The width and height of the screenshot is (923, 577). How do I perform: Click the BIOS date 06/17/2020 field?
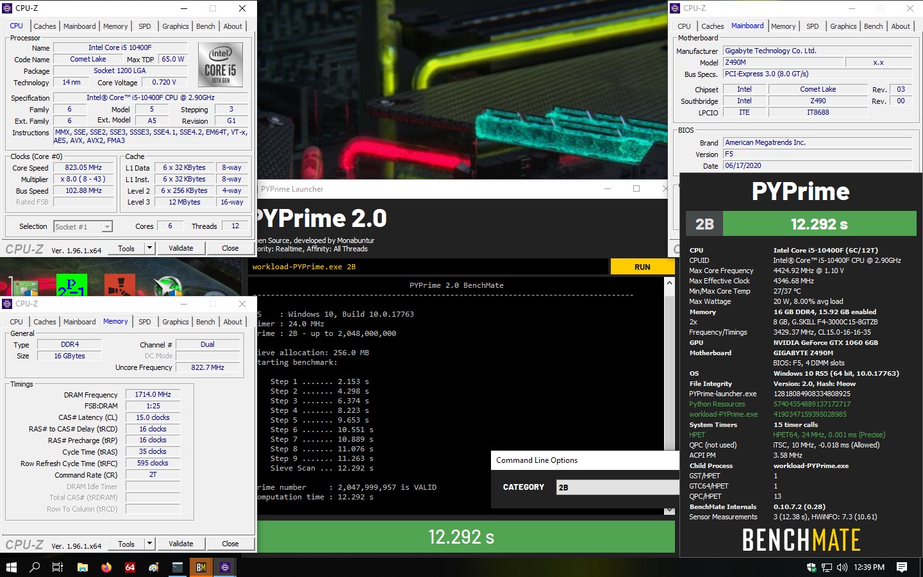pyautogui.click(x=817, y=165)
